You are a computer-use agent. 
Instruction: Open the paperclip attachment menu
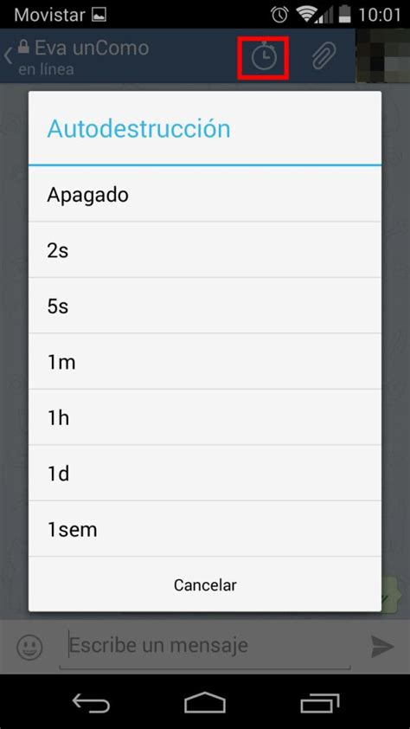[324, 57]
